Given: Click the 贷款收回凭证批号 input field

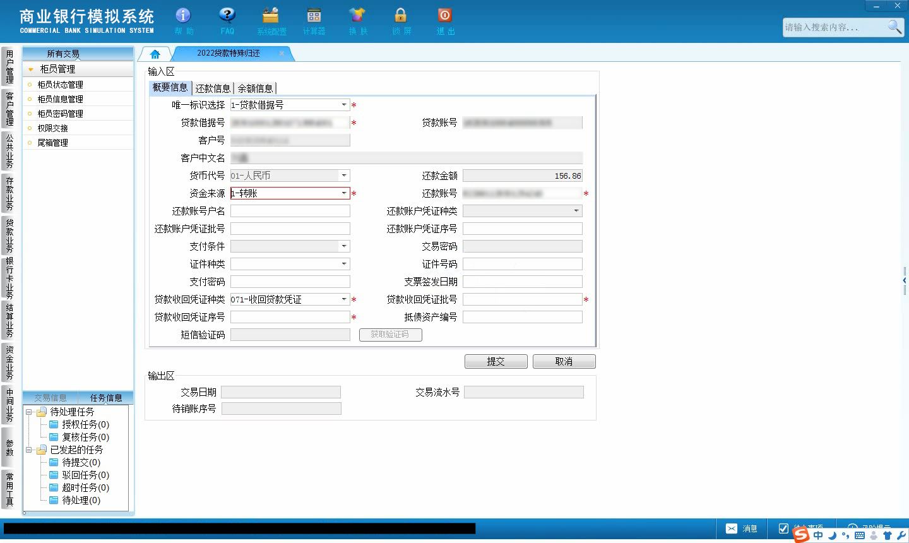Looking at the screenshot, I should pyautogui.click(x=522, y=299).
